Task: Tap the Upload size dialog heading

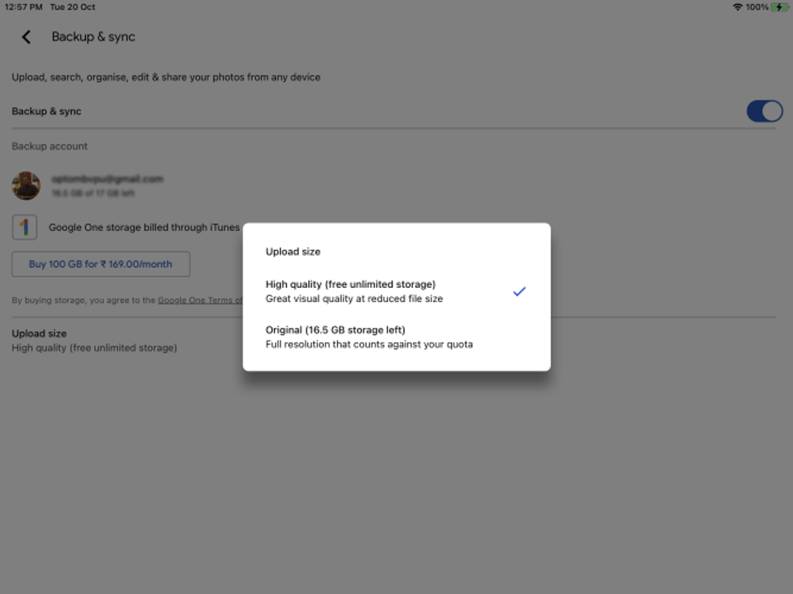Action: tap(292, 252)
